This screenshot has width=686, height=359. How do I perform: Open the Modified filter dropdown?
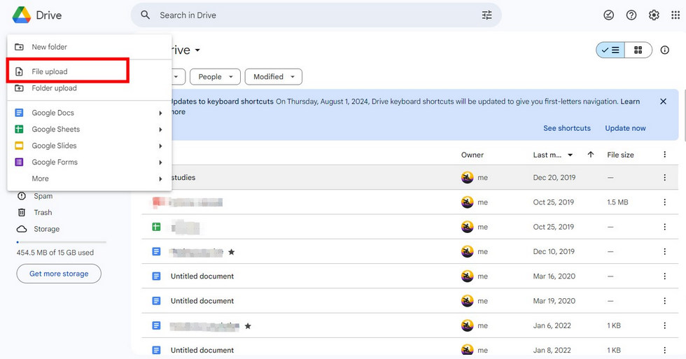tap(274, 76)
